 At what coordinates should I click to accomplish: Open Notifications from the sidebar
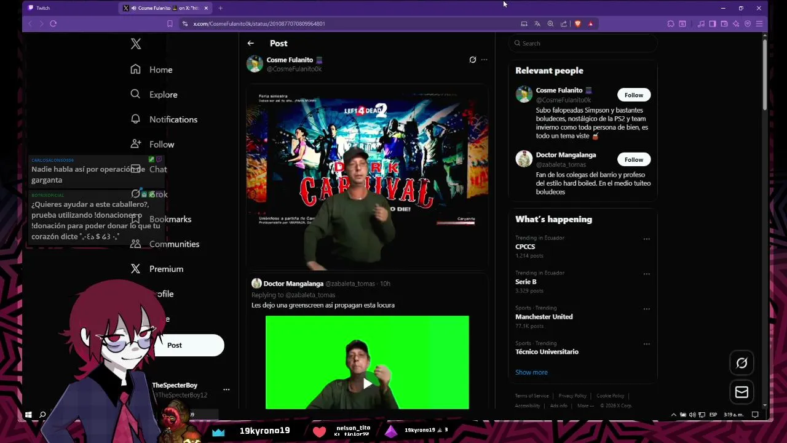tap(164, 119)
